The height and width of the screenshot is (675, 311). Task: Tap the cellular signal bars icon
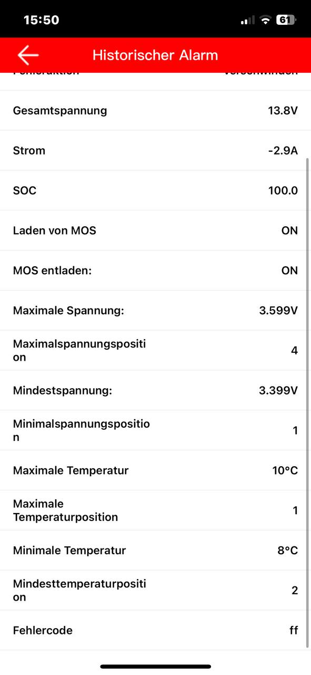[247, 21]
